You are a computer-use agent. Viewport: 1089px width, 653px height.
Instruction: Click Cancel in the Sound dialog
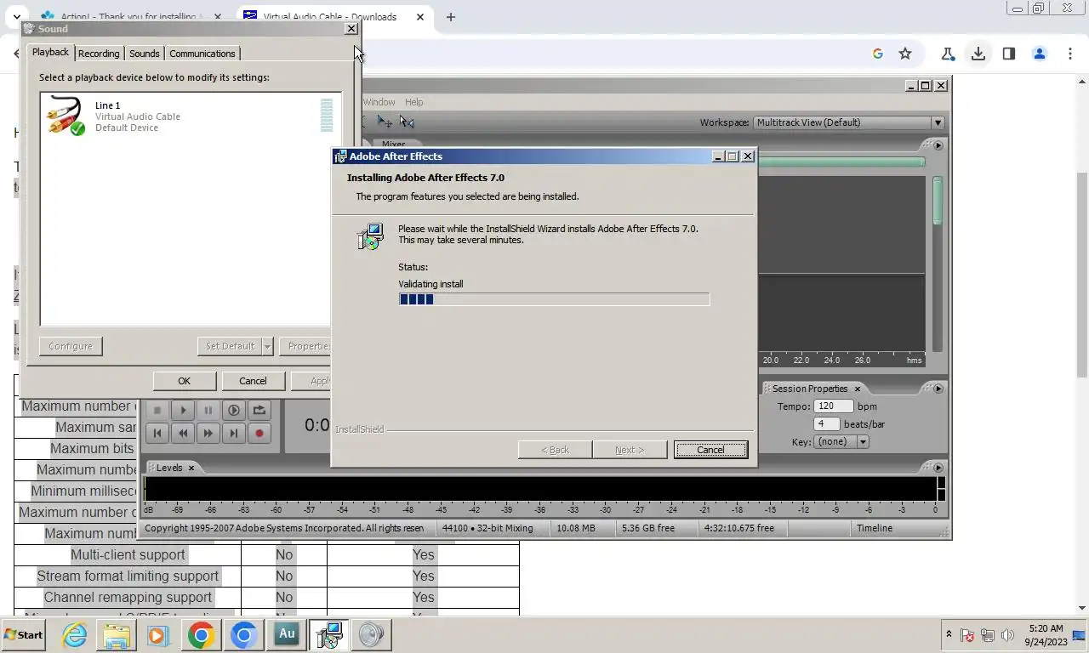click(x=253, y=381)
